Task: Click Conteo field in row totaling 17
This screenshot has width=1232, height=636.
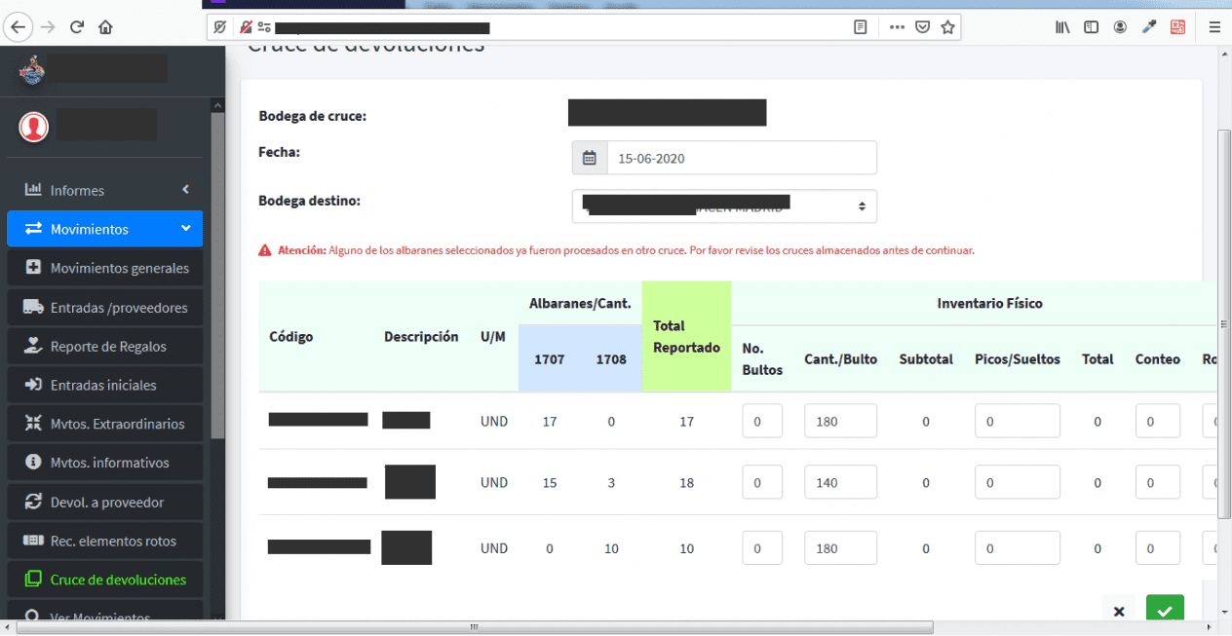Action: pyautogui.click(x=1158, y=421)
